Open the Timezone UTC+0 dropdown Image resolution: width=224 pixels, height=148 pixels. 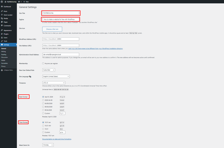54,83
